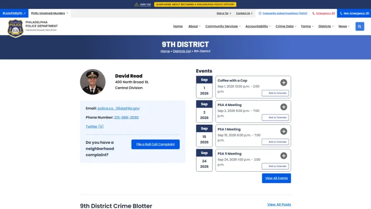Open the Forms dropdown

(307, 26)
